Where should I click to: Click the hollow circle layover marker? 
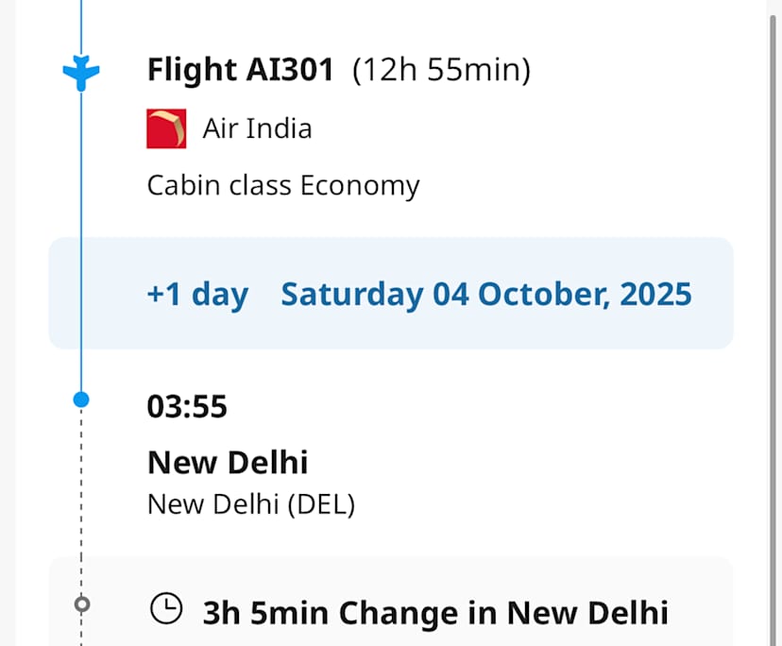[82, 603]
